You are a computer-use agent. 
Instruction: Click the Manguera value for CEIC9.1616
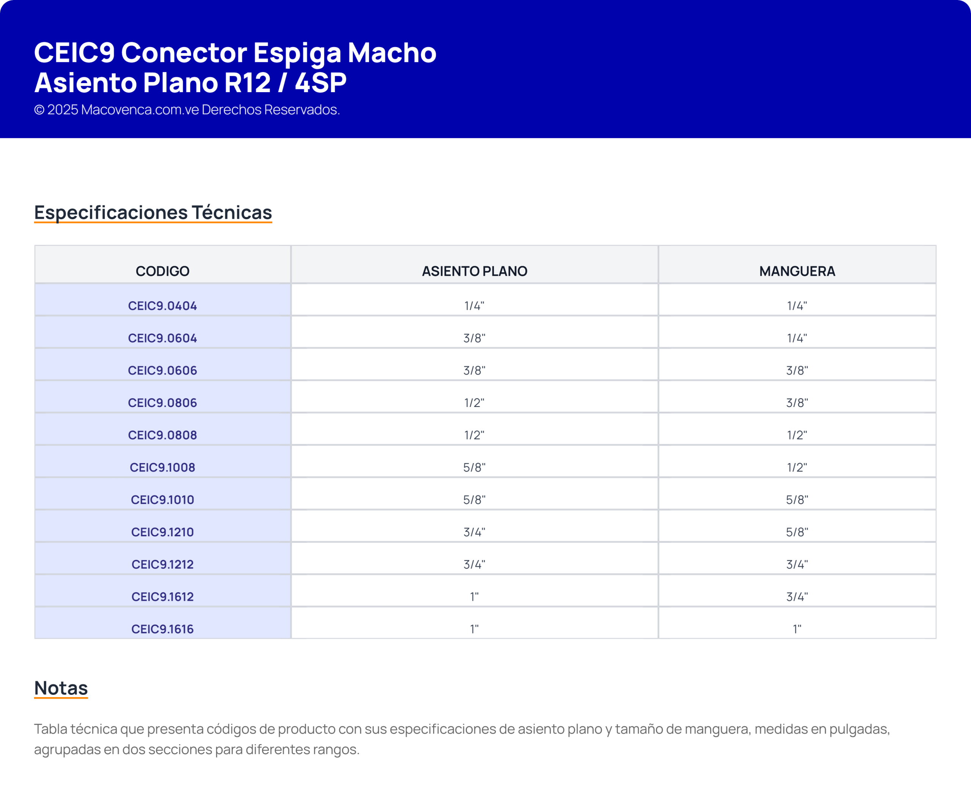click(x=797, y=629)
